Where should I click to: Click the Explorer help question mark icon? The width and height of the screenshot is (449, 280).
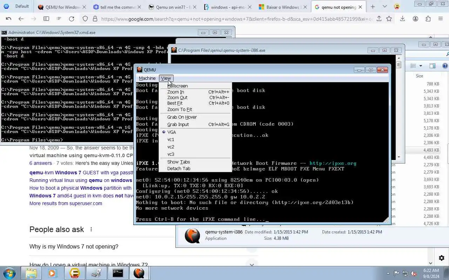445,66
